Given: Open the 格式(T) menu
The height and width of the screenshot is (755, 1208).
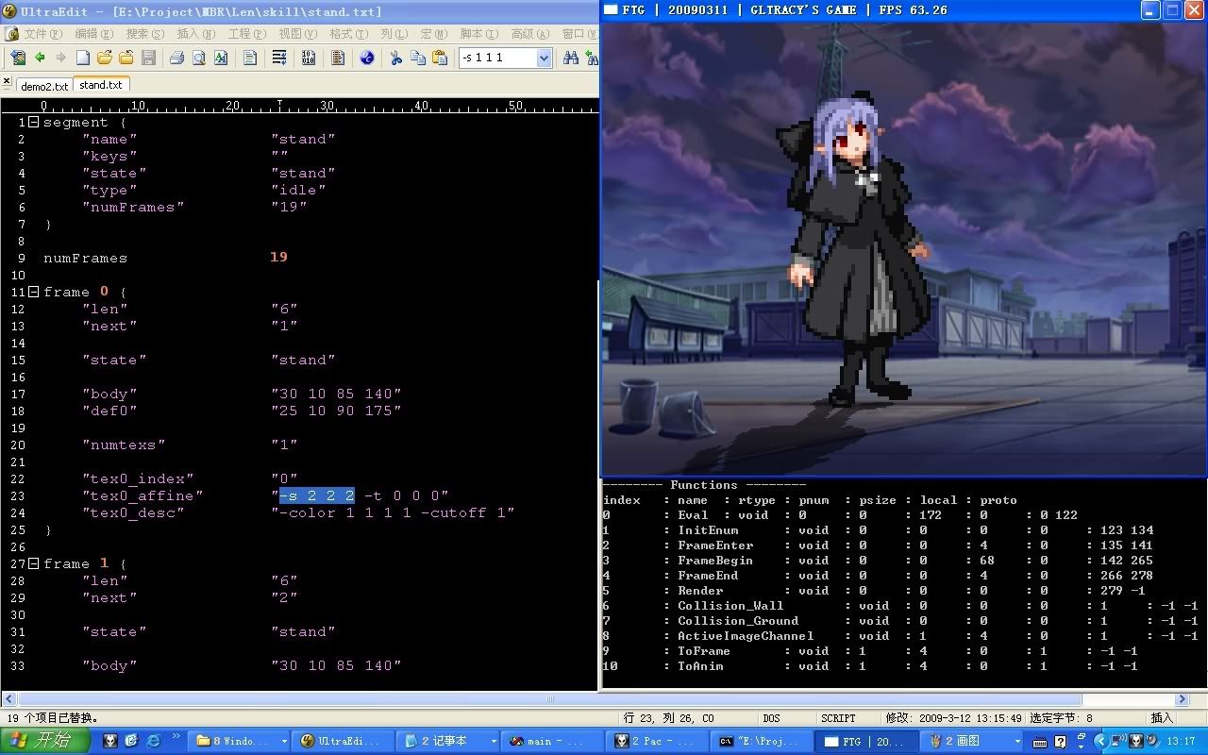Looking at the screenshot, I should [349, 33].
